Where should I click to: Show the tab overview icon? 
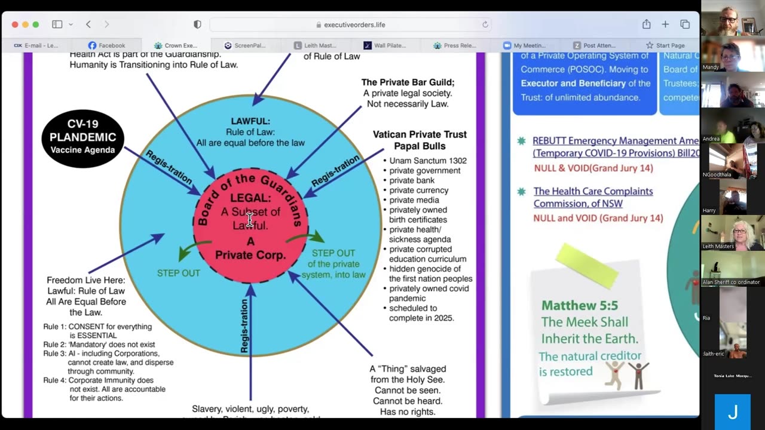[685, 24]
